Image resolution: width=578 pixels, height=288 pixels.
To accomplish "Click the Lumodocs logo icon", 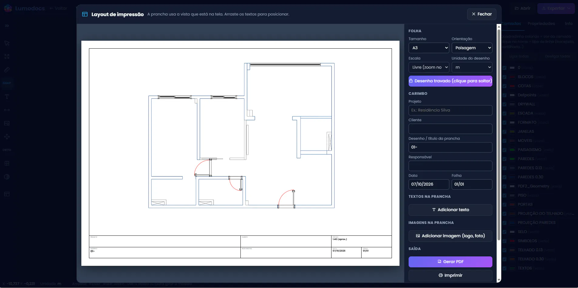I will 8,8.
